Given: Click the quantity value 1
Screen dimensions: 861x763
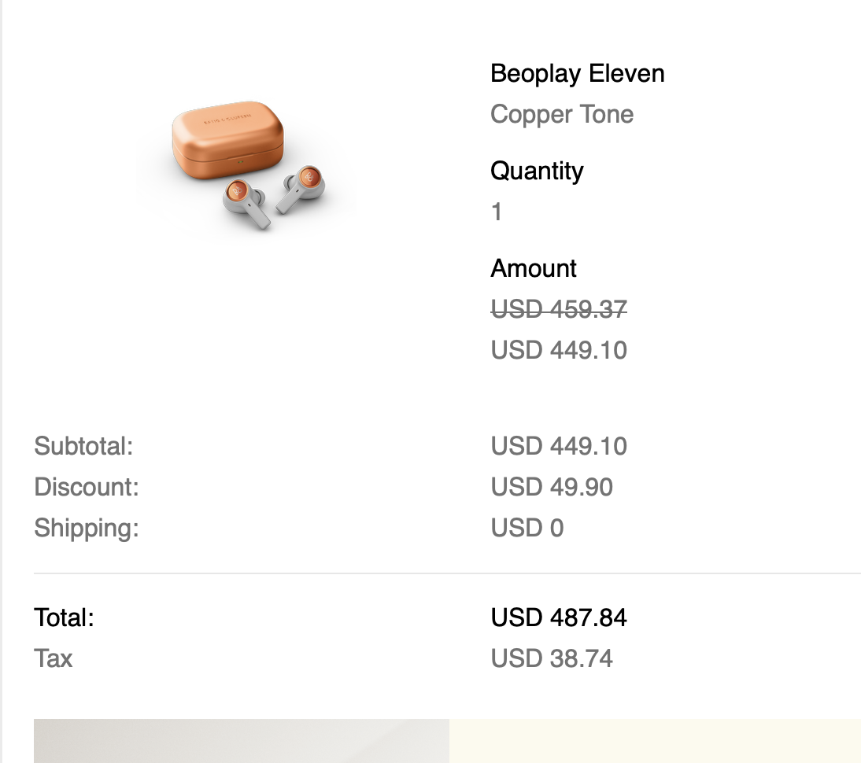Looking at the screenshot, I should [497, 212].
